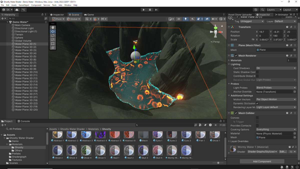Open the Component menu
The image size is (300, 169).
coord(36,5)
